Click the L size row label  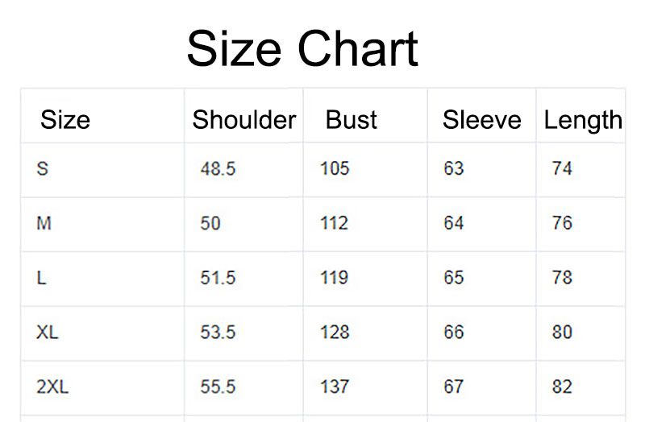[41, 278]
